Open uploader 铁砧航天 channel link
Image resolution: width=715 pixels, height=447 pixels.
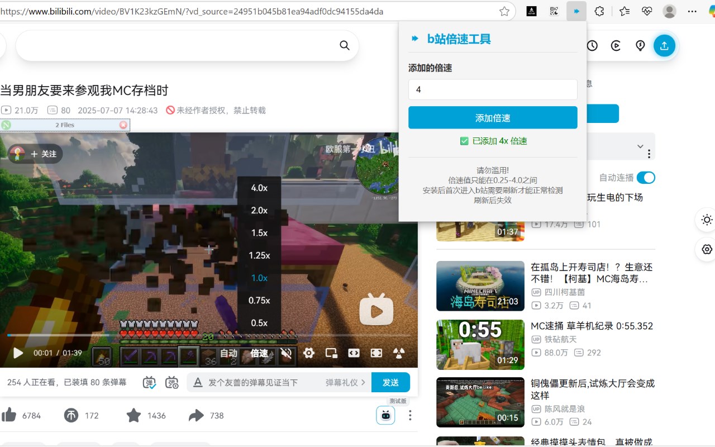[561, 339]
